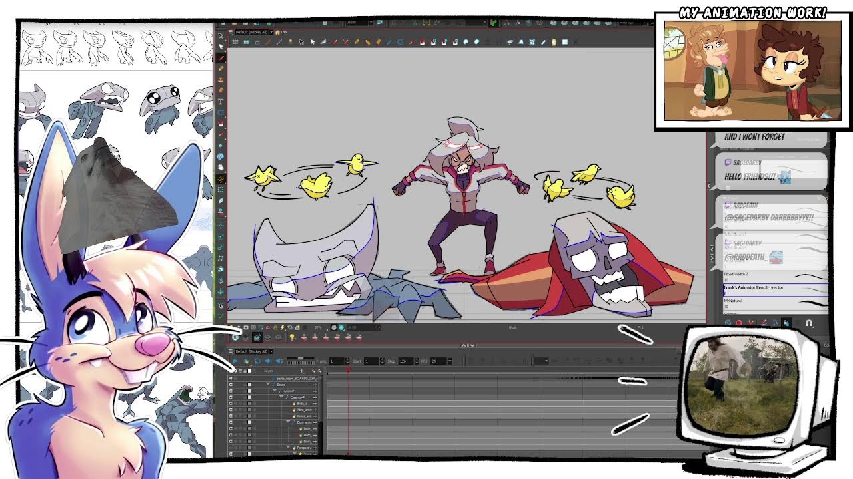The width and height of the screenshot is (853, 479).
Task: Select the yellow rigging tool in left toolbar
Action: pos(221,178)
